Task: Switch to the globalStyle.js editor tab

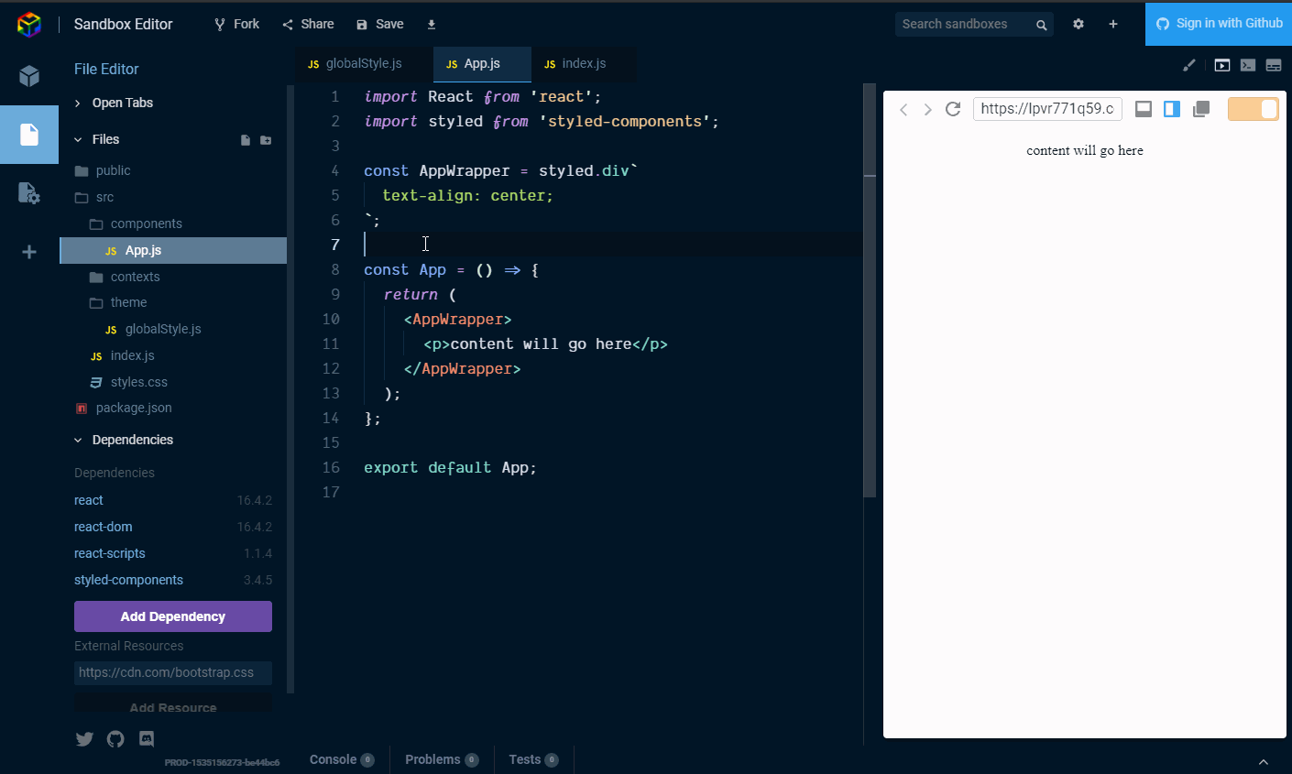Action: 363,64
